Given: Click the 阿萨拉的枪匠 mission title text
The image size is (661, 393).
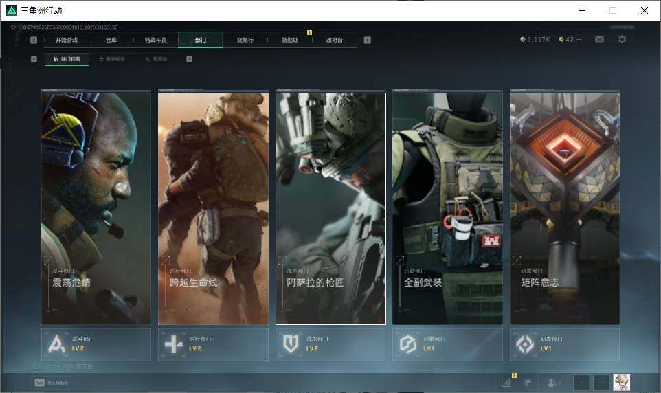Looking at the screenshot, I should click(x=315, y=282).
